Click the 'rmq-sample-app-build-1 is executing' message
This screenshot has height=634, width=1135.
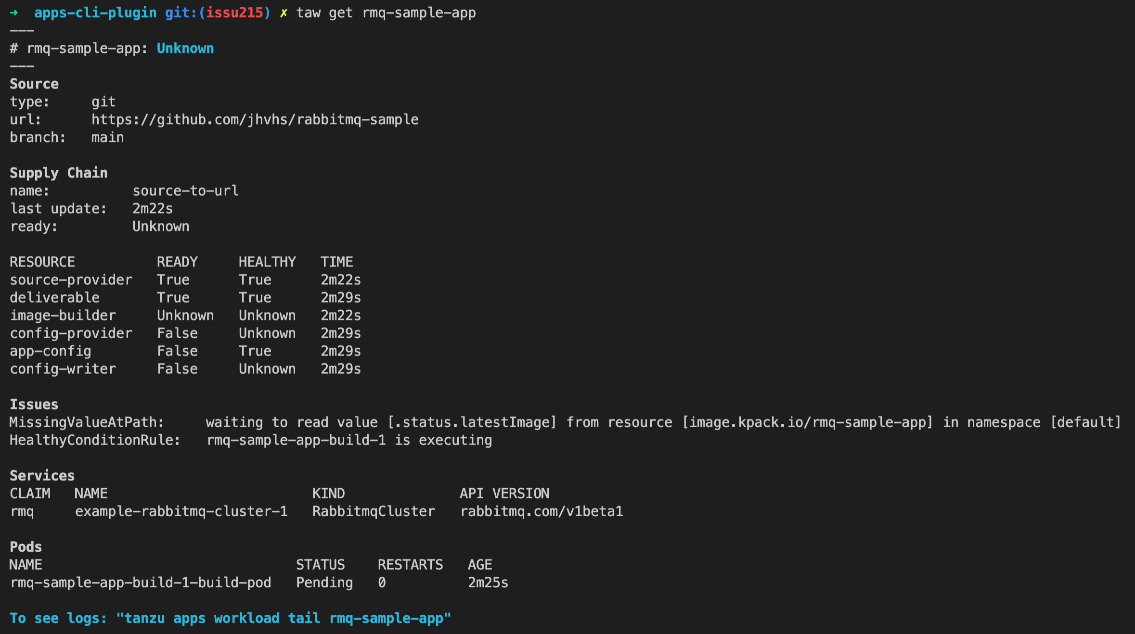[349, 440]
